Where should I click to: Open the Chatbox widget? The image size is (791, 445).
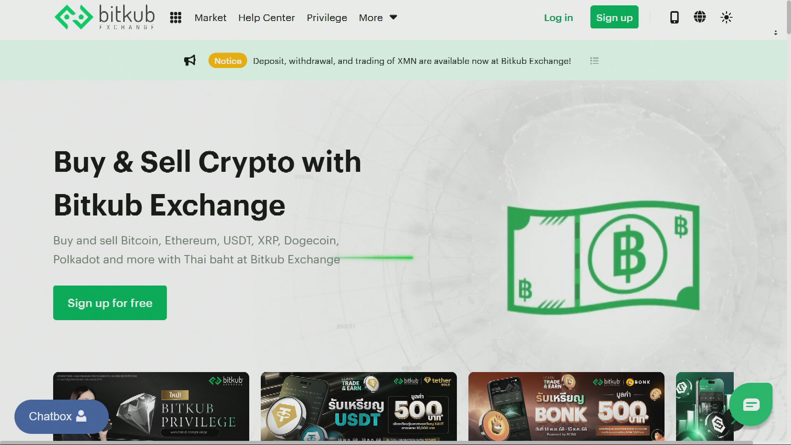click(61, 416)
